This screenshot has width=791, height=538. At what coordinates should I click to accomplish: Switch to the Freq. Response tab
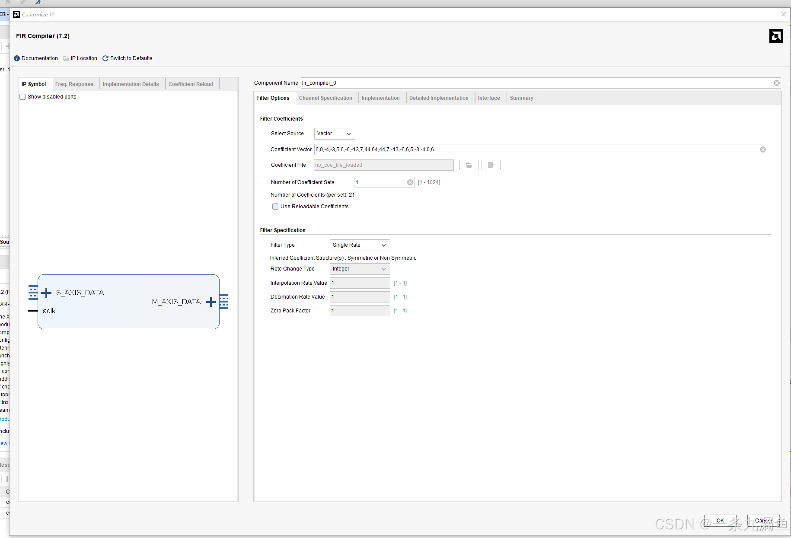tap(74, 84)
